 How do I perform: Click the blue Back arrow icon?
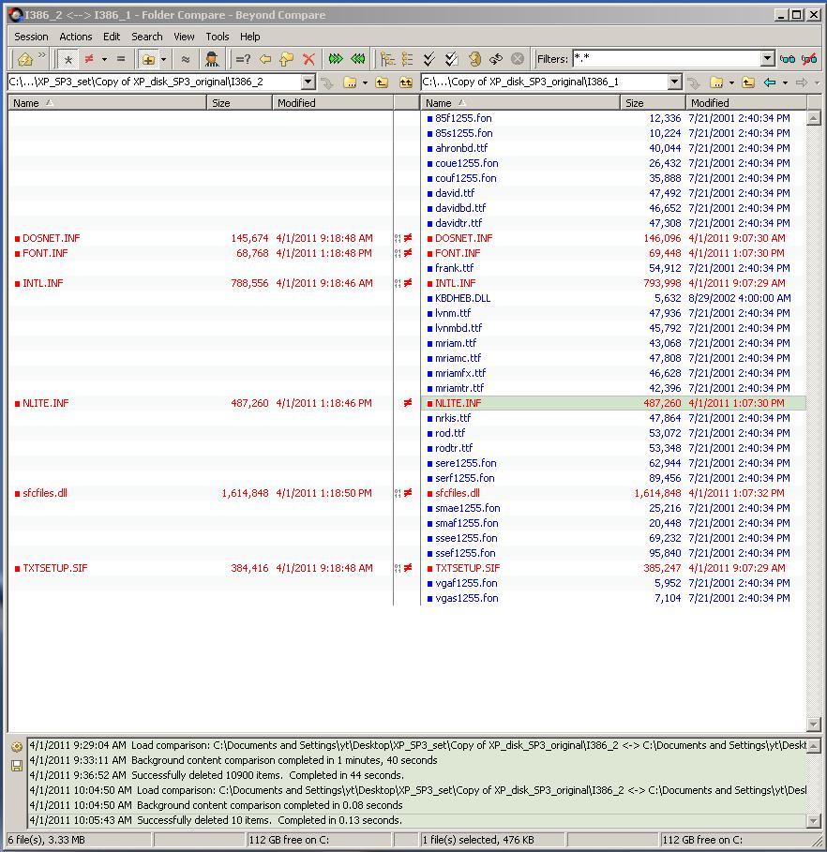point(770,82)
